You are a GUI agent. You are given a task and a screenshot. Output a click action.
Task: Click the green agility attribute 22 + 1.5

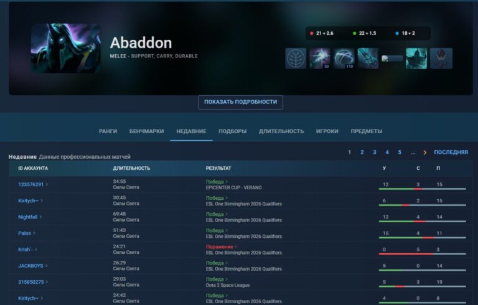(364, 33)
